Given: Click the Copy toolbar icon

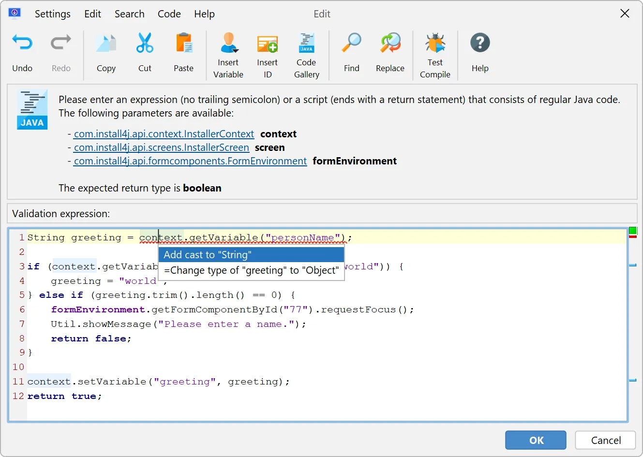Looking at the screenshot, I should [106, 44].
